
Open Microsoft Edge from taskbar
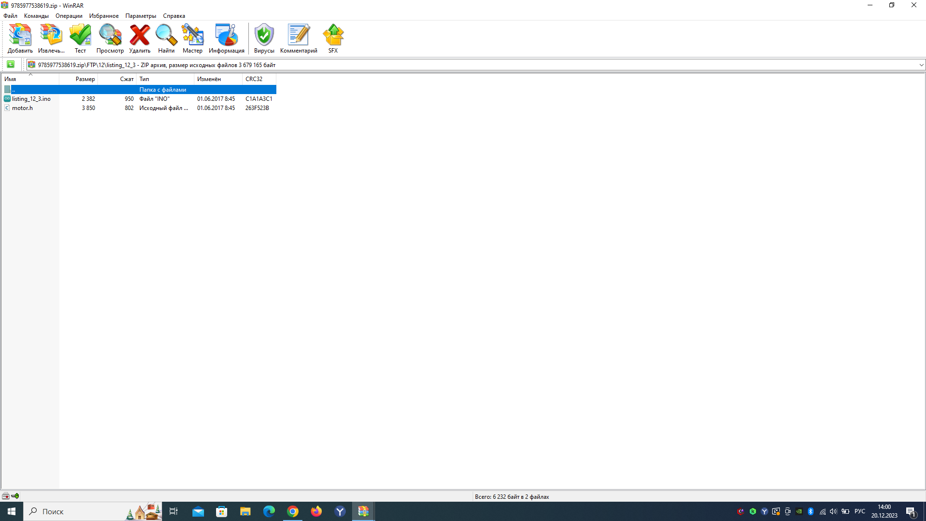point(269,511)
